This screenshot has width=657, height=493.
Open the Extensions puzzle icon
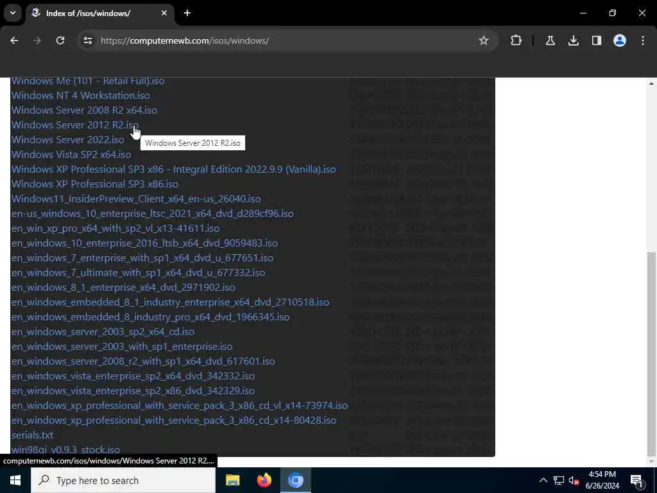pyautogui.click(x=516, y=40)
